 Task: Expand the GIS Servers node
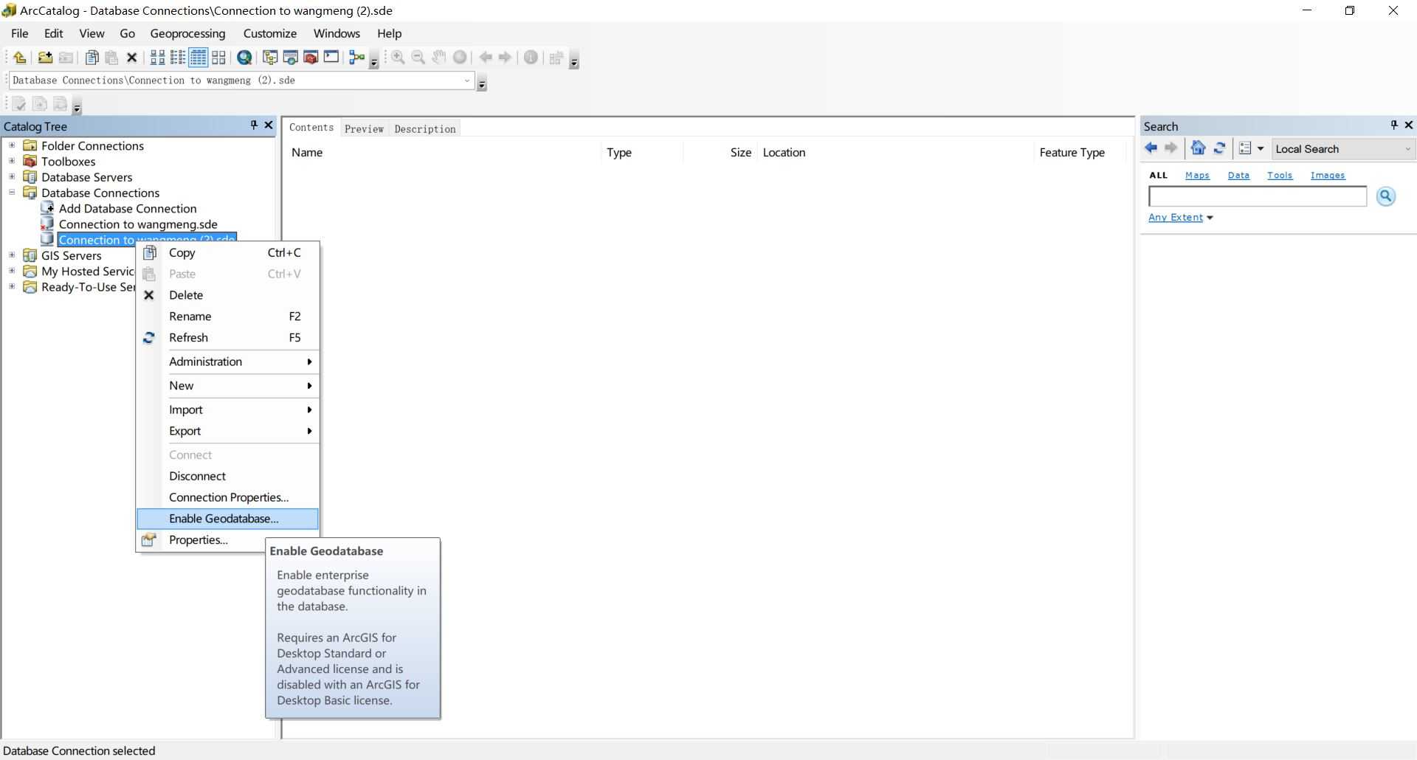pyautogui.click(x=12, y=255)
